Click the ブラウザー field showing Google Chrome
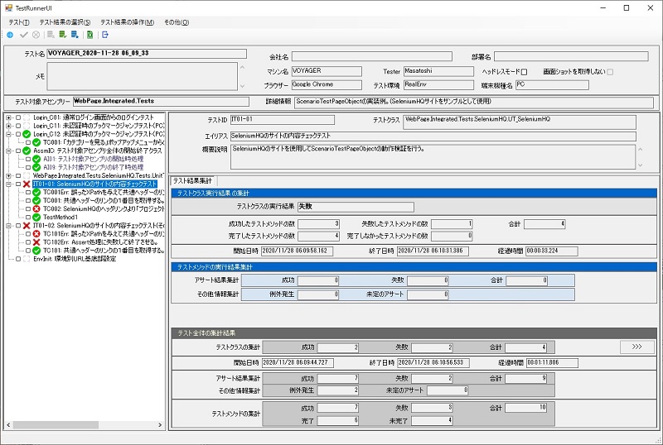663x445 pixels. point(327,85)
